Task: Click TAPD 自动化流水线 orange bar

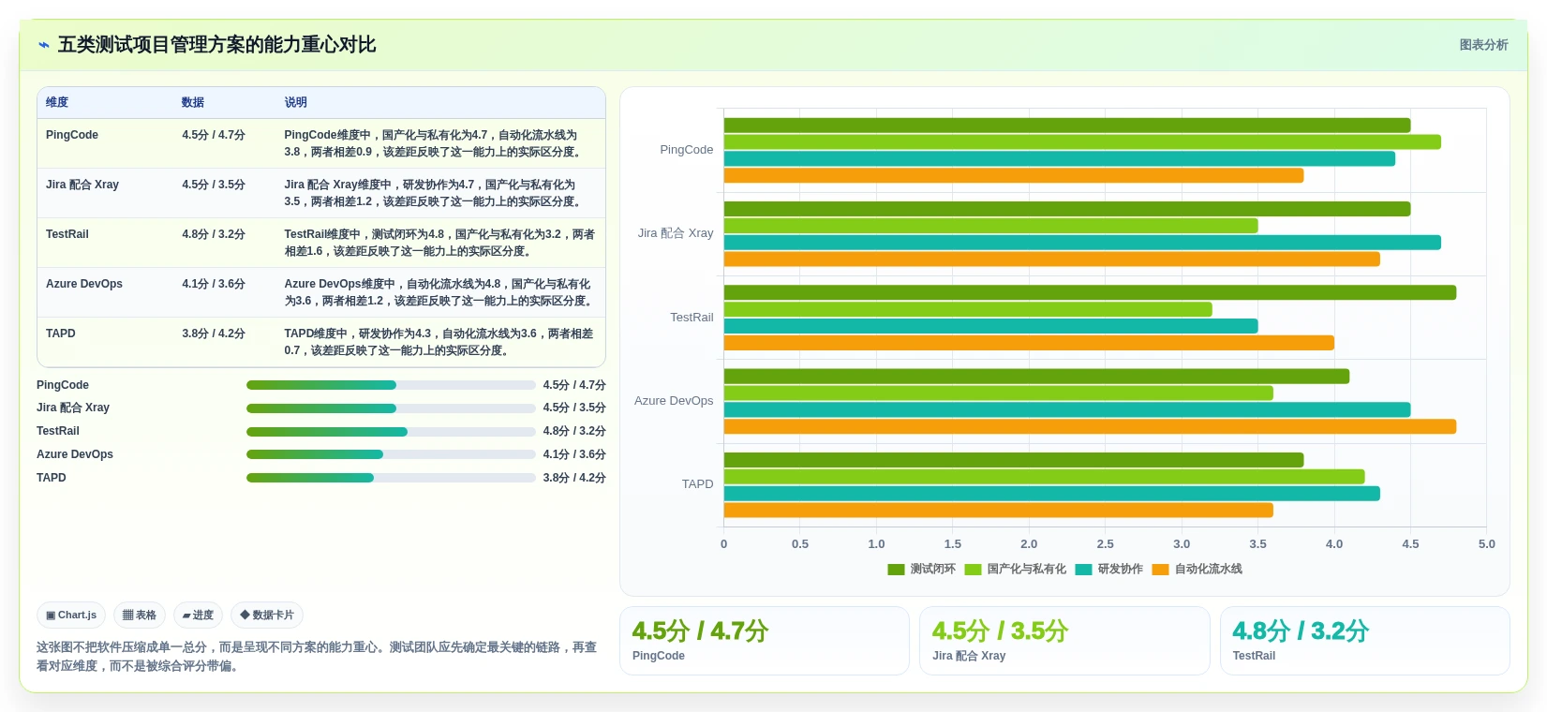Action: click(999, 511)
